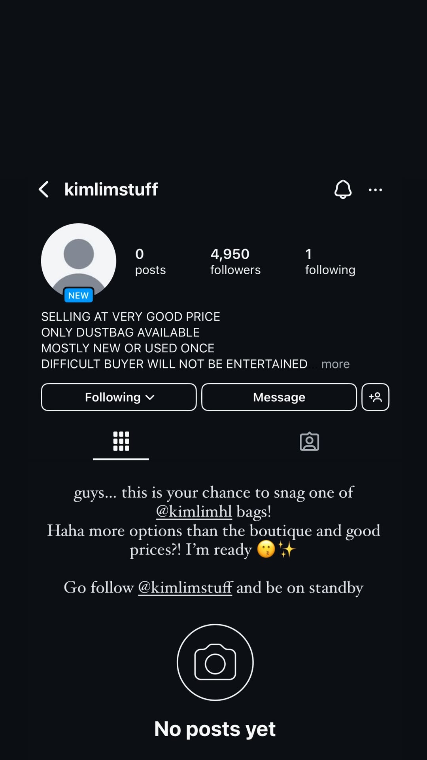Open the Following dropdown button
The image size is (427, 760).
(119, 397)
